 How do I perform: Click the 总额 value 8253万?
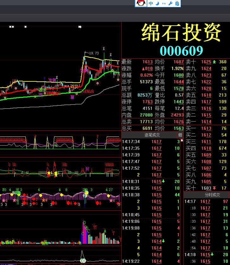(145, 95)
